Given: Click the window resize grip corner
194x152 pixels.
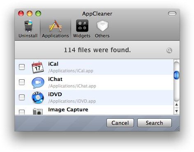Looking at the screenshot, I should (178, 129).
